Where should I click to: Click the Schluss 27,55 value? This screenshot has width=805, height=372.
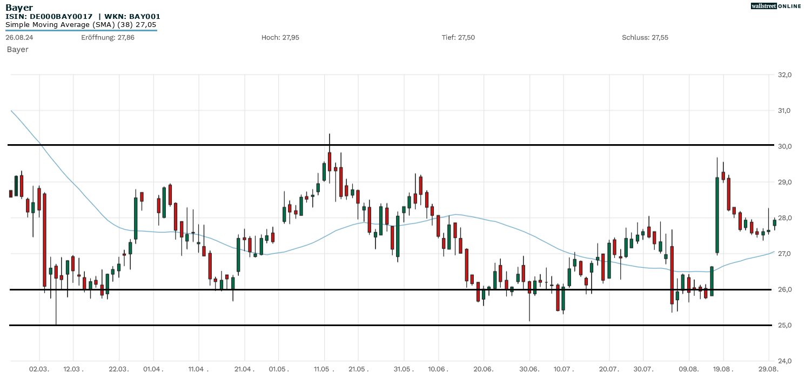click(x=645, y=37)
